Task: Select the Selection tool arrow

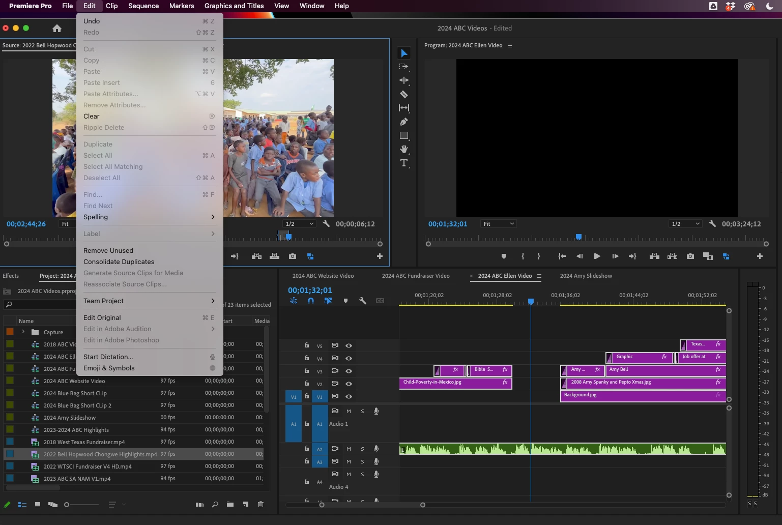Action: point(404,53)
